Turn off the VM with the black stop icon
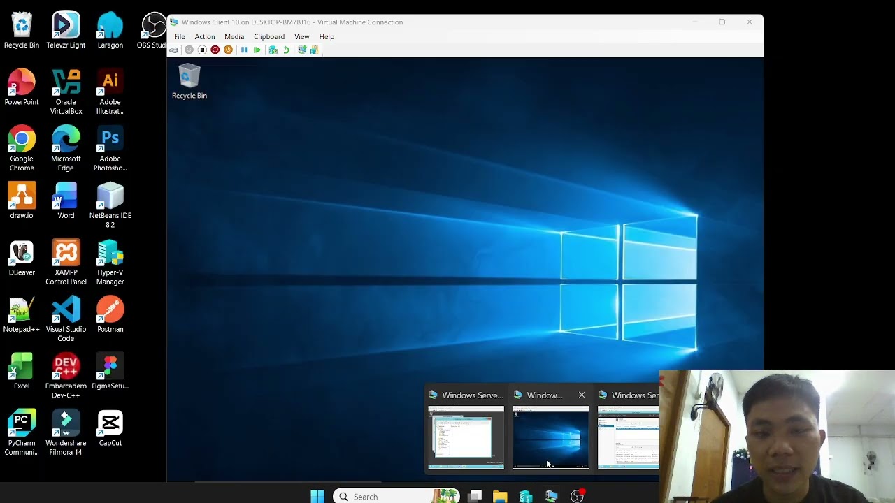The image size is (895, 503). [202, 50]
